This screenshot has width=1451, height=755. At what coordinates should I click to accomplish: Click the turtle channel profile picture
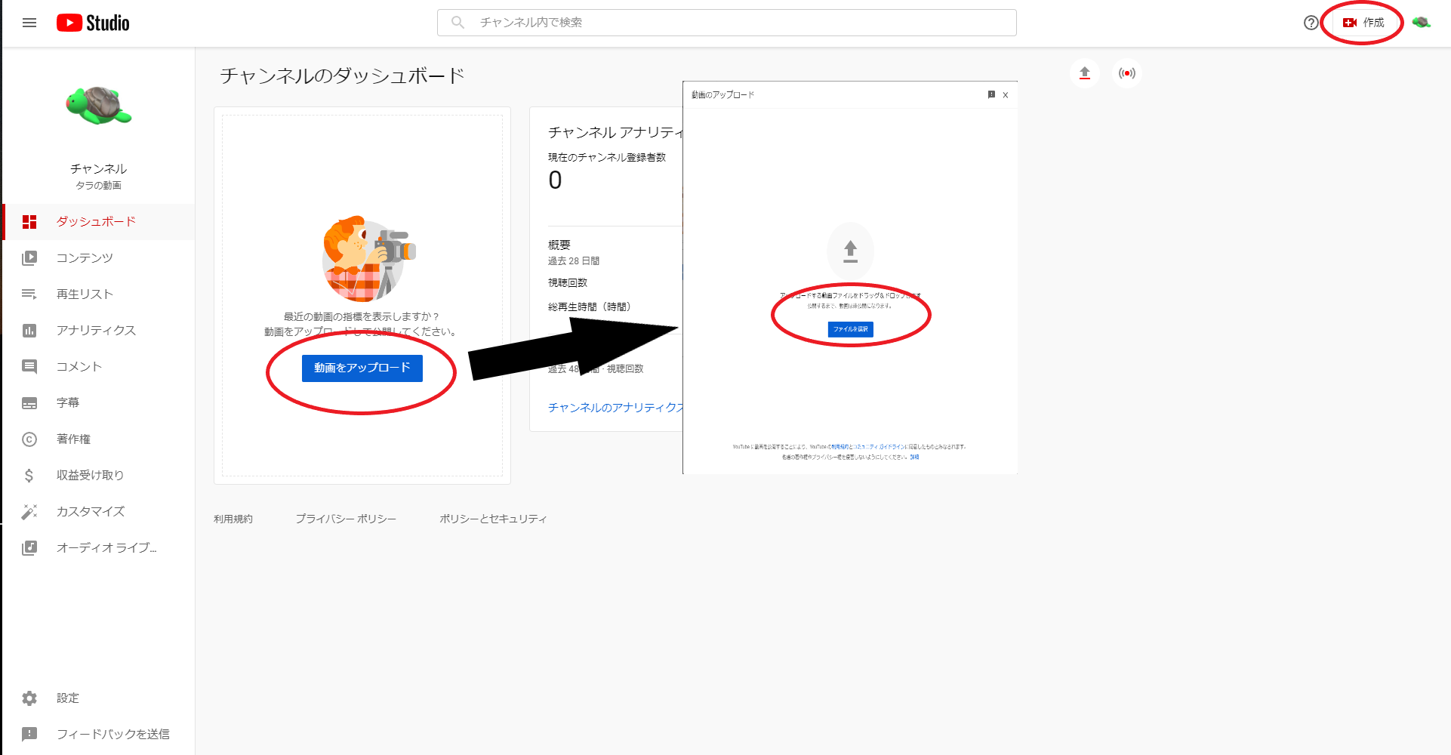[99, 105]
